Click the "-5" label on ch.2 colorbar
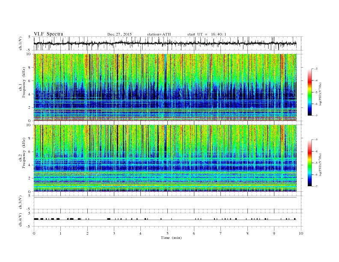 (316, 163)
